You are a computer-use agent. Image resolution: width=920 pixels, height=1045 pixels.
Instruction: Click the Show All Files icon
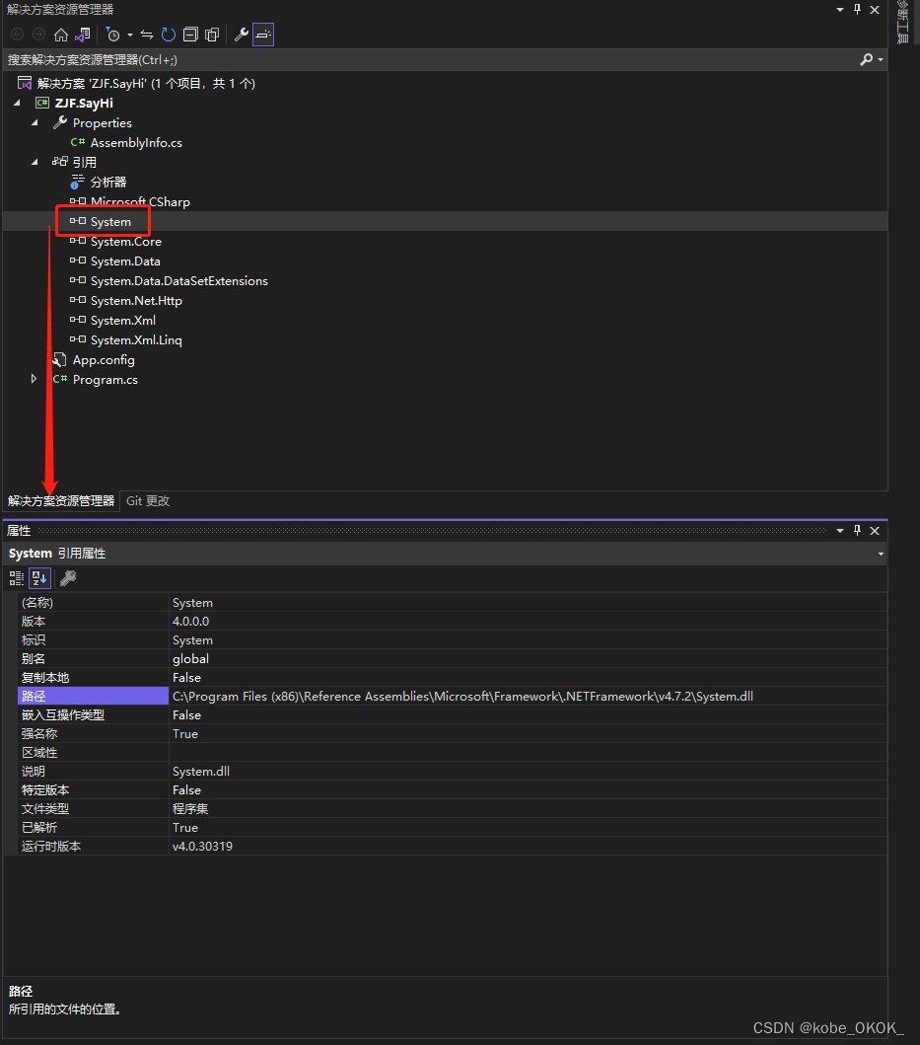212,35
